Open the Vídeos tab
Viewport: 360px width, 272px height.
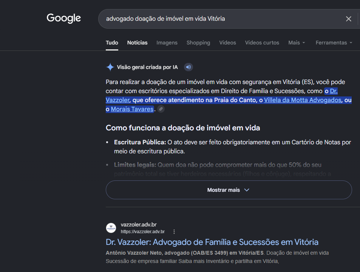pos(227,43)
